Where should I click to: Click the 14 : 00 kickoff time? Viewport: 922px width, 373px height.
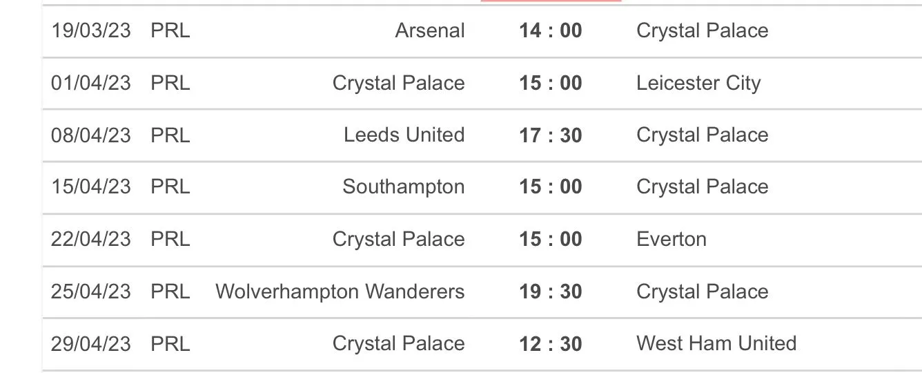pyautogui.click(x=551, y=30)
